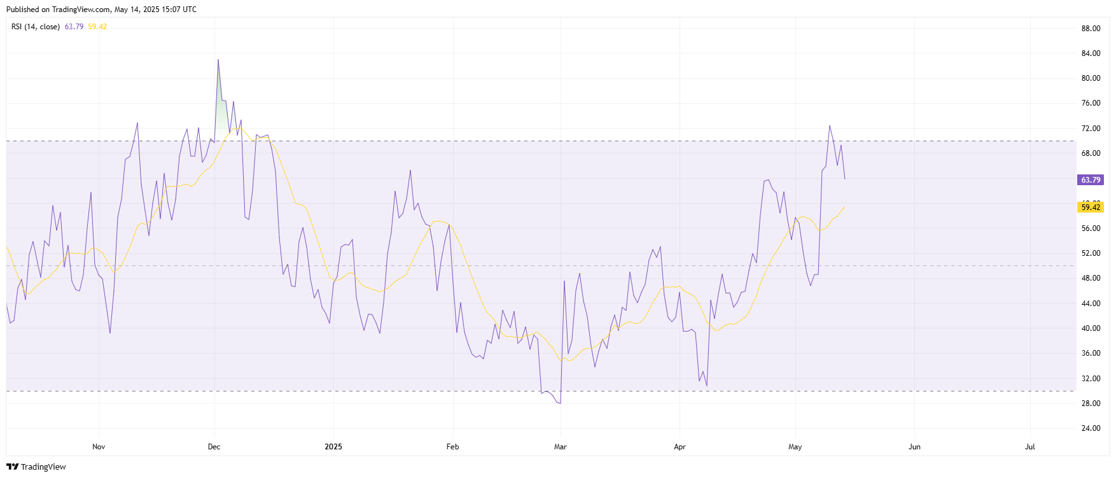This screenshot has height=478, width=1116.
Task: Click the Jun label on the time axis
Action: click(x=914, y=447)
